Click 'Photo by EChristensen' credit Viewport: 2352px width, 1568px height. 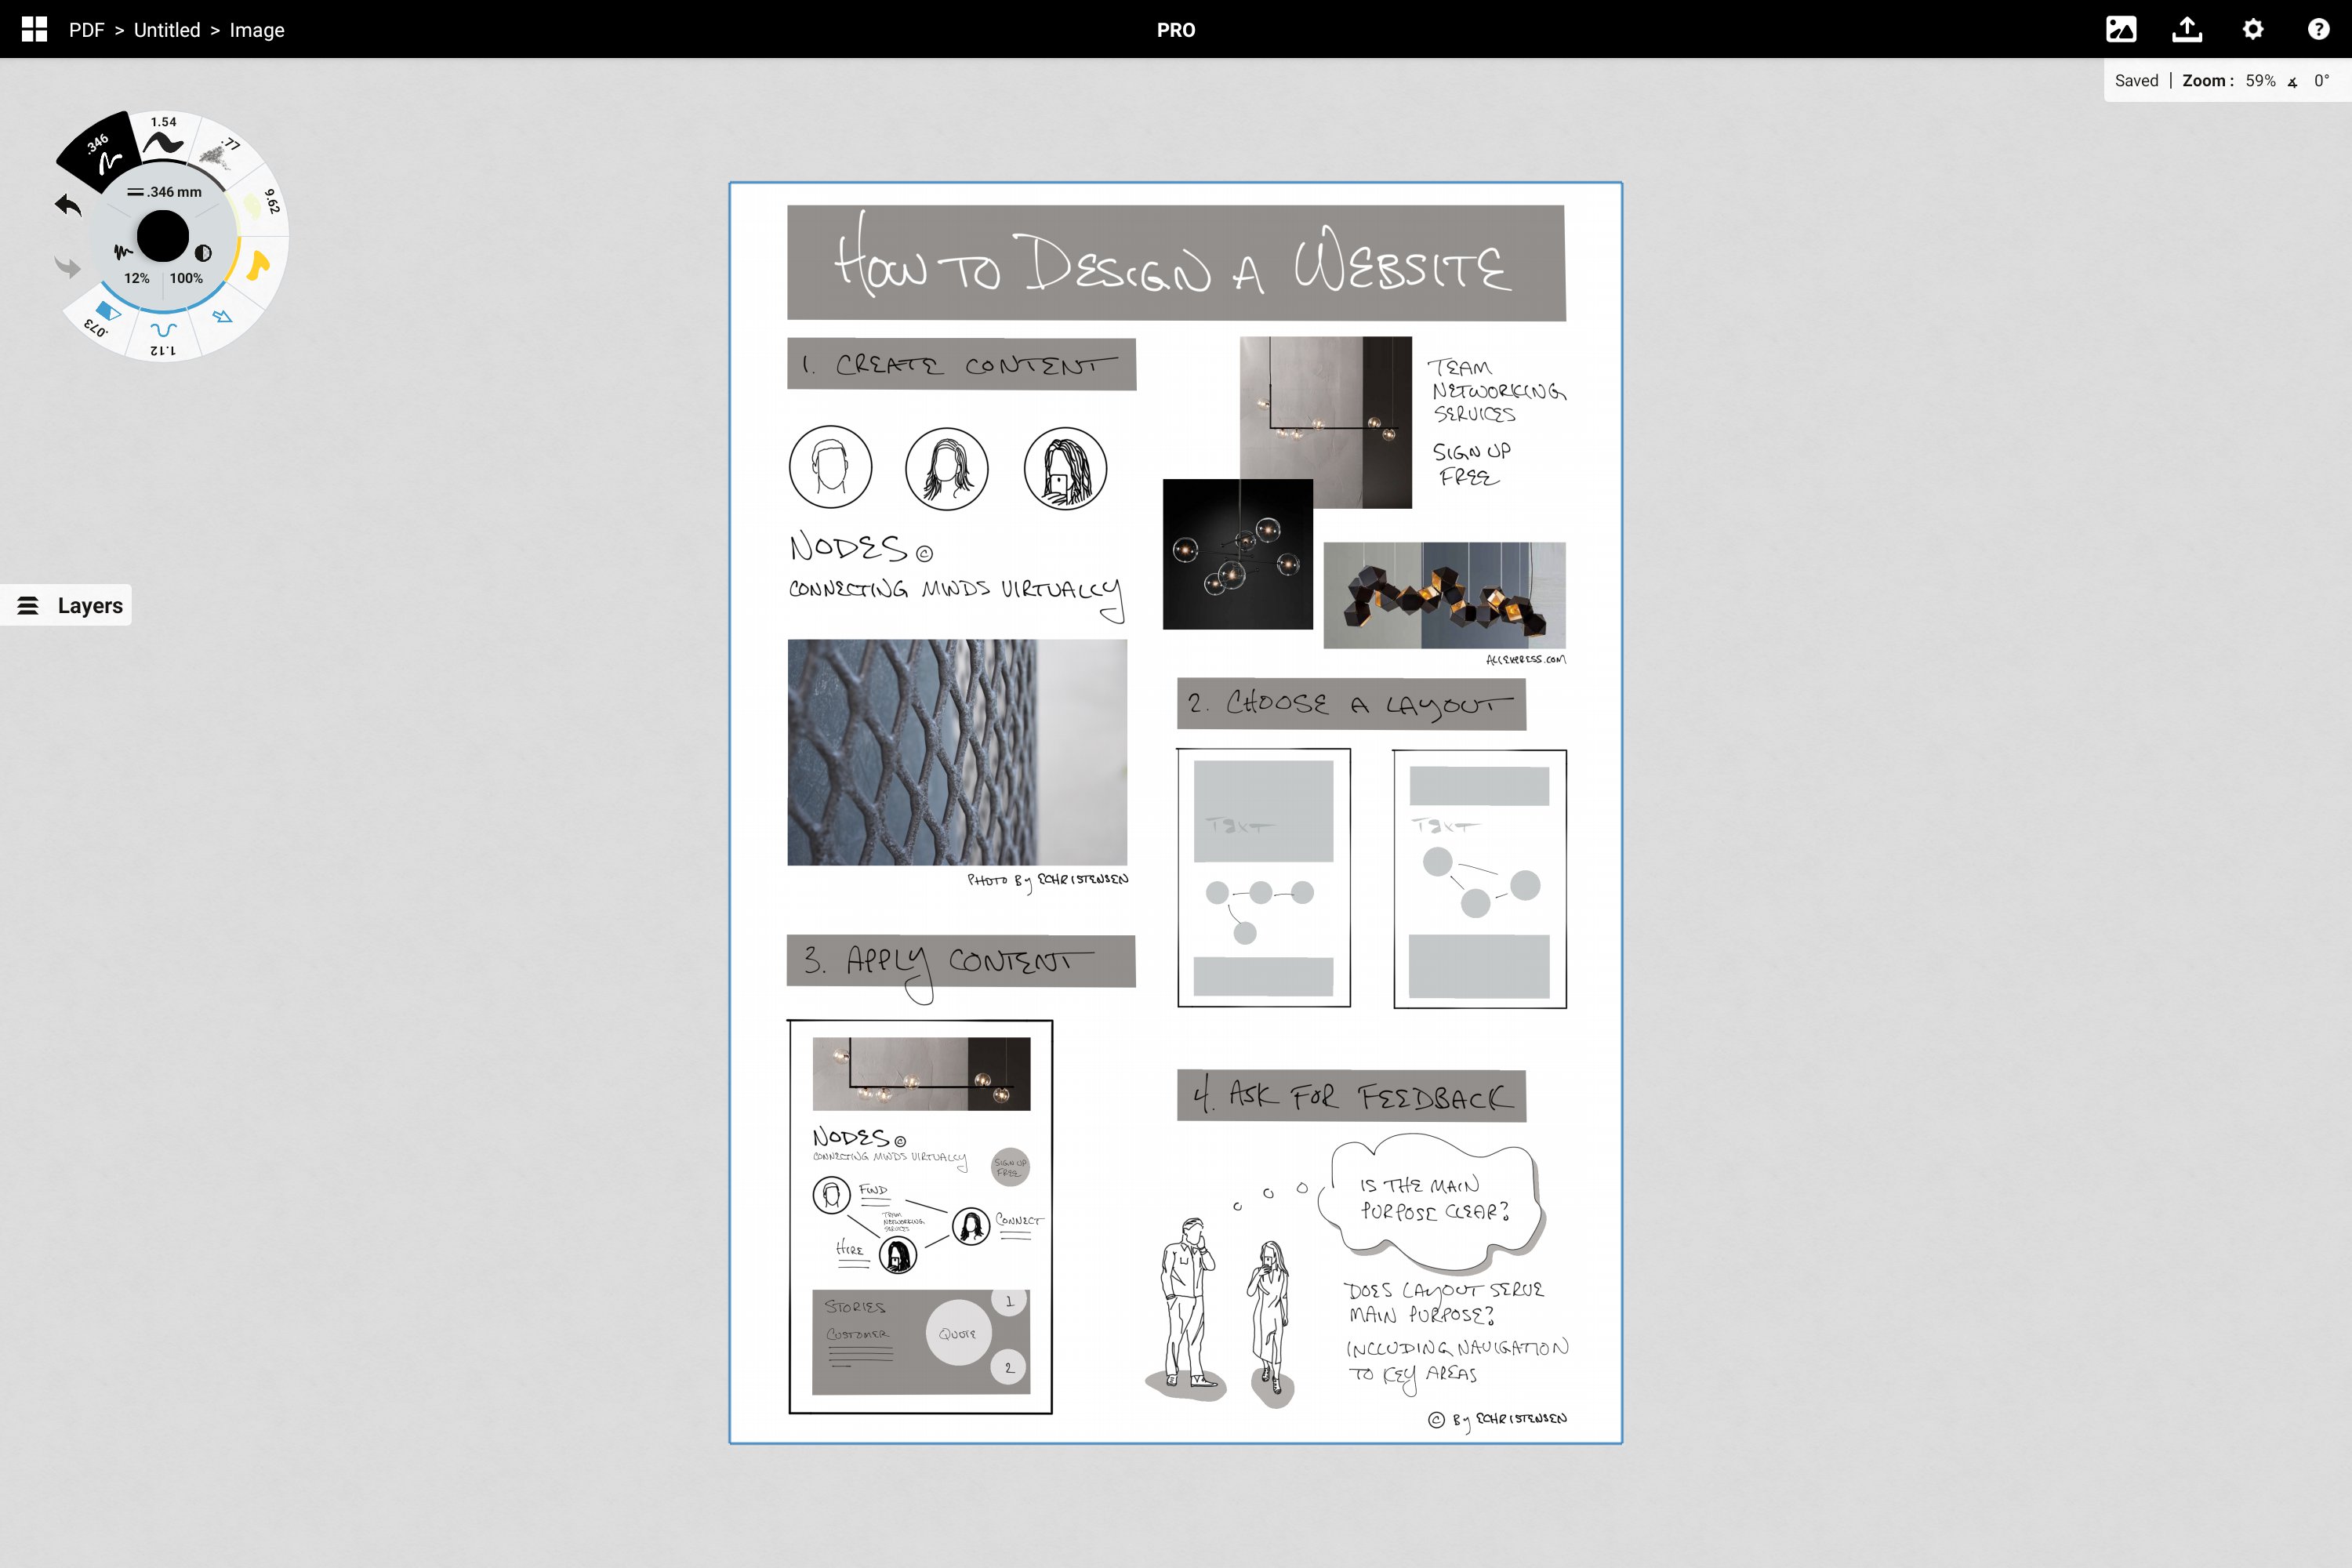1047,880
